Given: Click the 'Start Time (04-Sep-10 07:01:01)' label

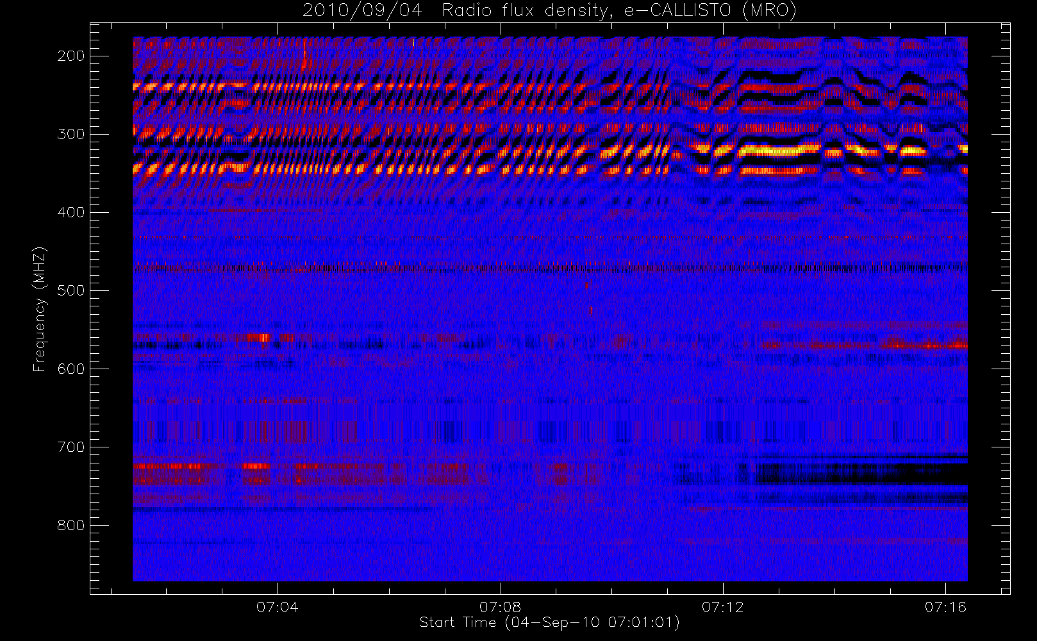Looking at the screenshot, I should coord(549,622).
